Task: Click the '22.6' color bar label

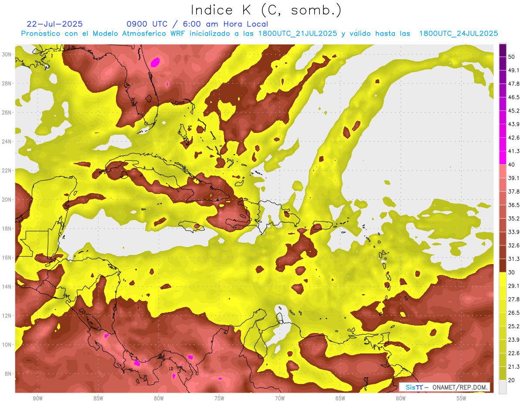Action: 514,353
